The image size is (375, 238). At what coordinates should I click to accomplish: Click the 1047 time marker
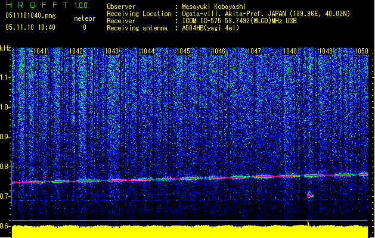(x=254, y=51)
